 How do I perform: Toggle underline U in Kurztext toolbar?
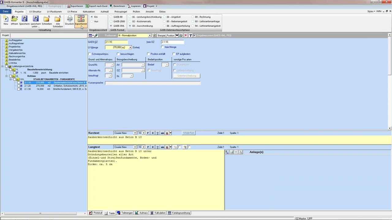[x=158, y=133]
